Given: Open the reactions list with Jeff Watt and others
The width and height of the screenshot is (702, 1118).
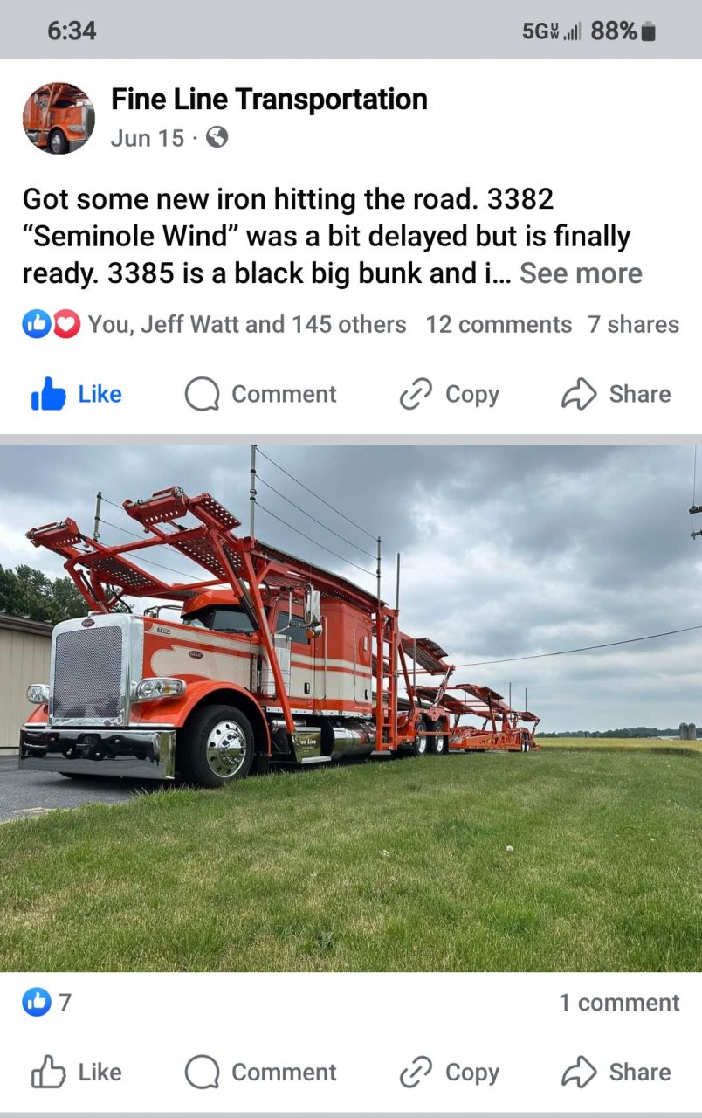Looking at the screenshot, I should click(x=215, y=325).
